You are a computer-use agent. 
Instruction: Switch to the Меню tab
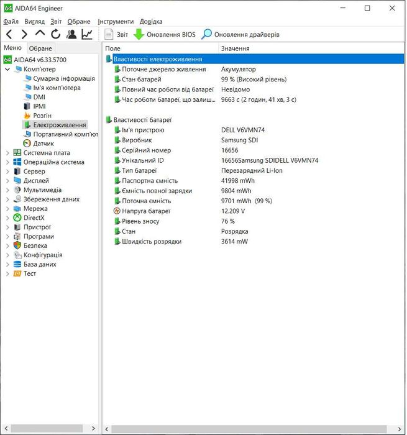[x=13, y=48]
